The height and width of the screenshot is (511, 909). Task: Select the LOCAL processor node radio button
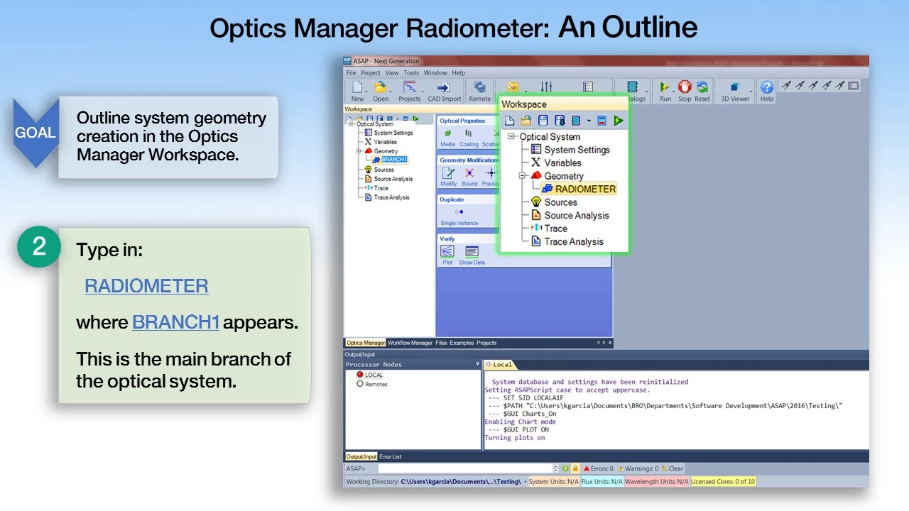coord(360,375)
